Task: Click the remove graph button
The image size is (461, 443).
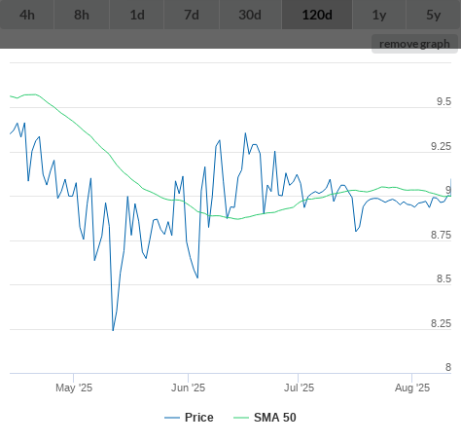Action: pyautogui.click(x=414, y=44)
